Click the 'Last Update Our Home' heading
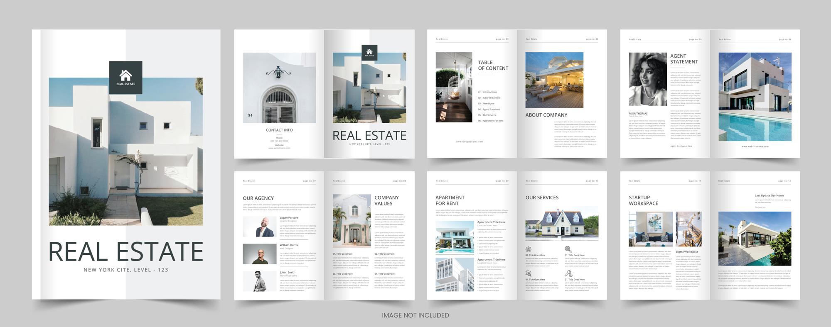 769,195
